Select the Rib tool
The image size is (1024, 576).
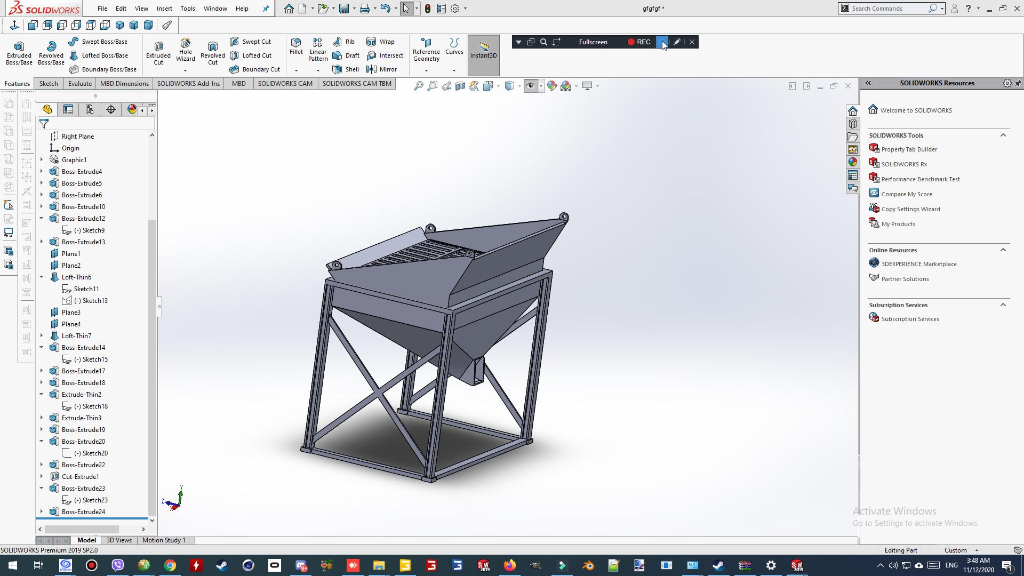coord(343,42)
